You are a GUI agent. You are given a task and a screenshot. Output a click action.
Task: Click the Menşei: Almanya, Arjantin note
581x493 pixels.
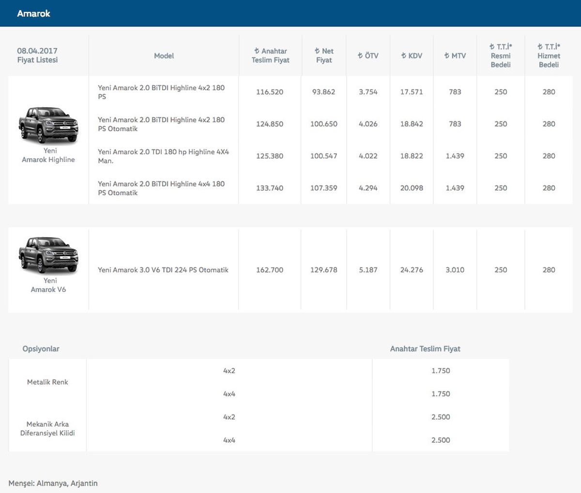click(x=53, y=483)
